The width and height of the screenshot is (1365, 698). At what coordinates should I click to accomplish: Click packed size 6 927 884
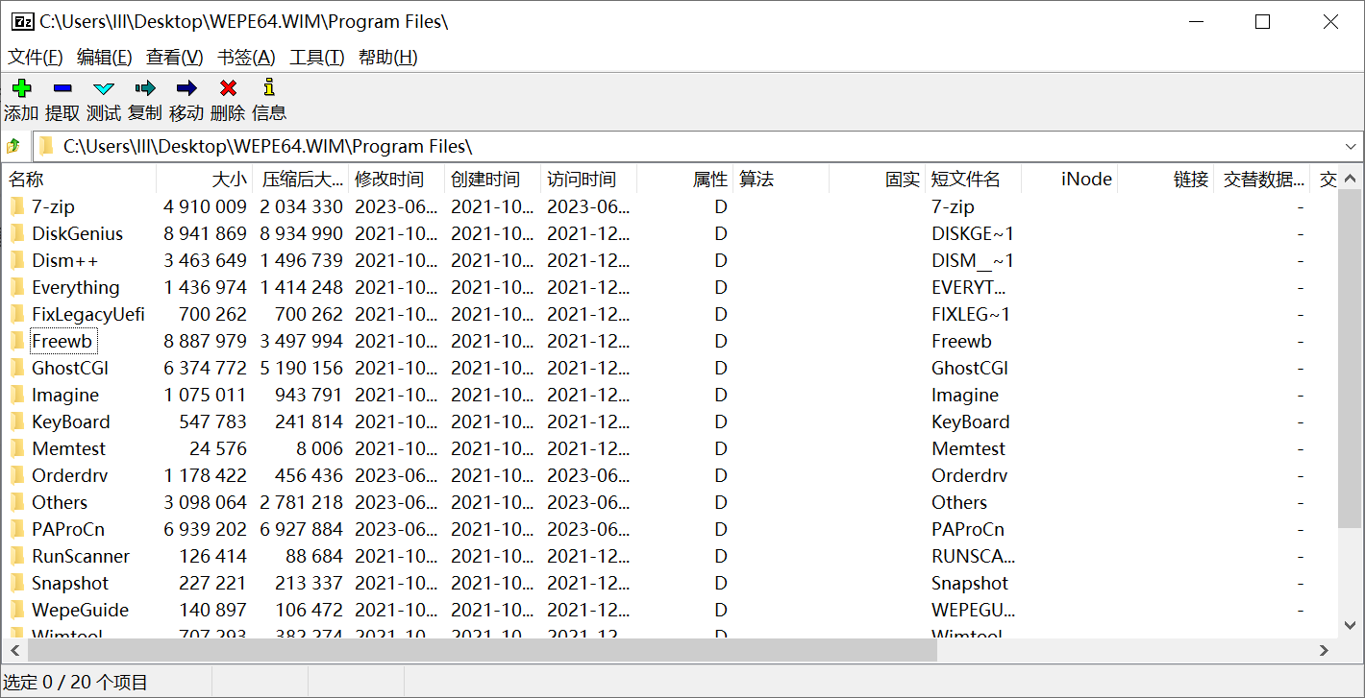301,529
